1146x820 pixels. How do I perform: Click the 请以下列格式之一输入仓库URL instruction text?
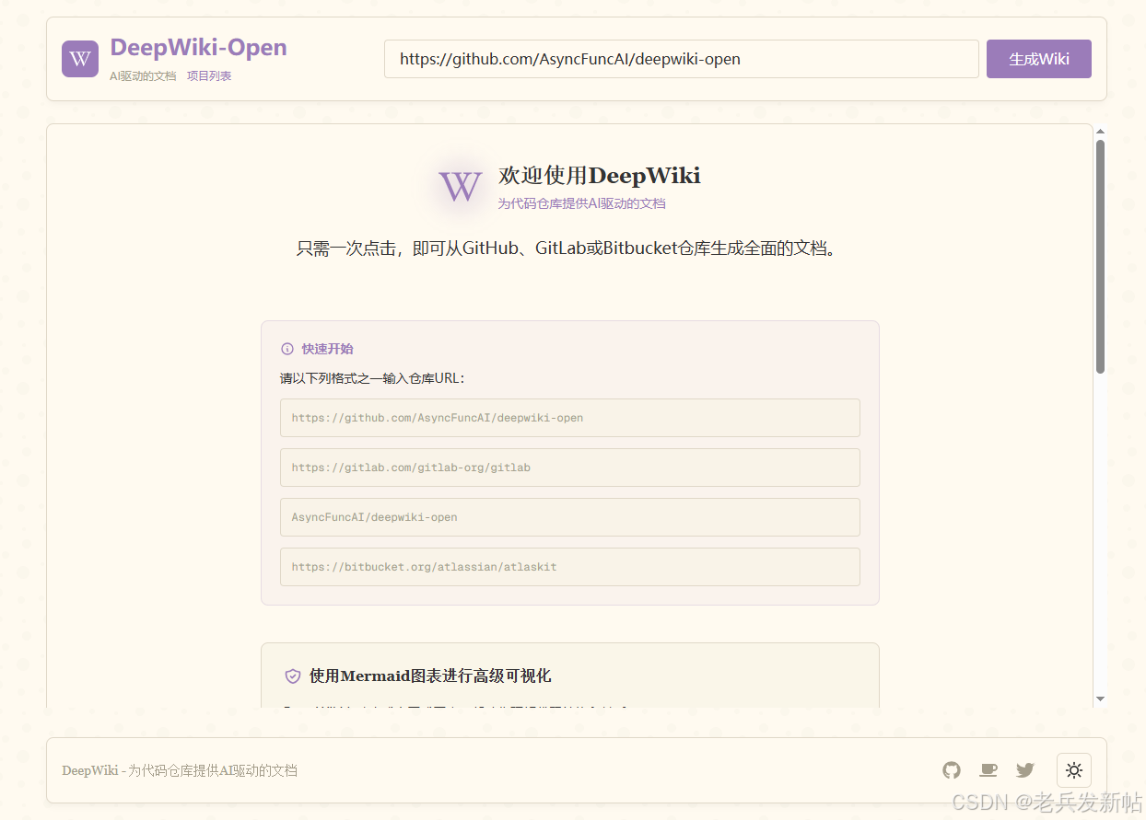(373, 378)
